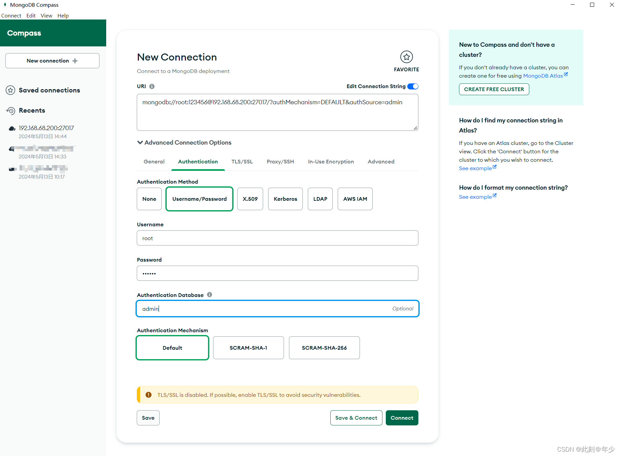
Task: Toggle the Edit Connection String switch
Action: click(413, 86)
